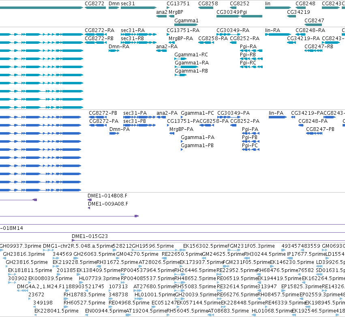Select the Pgi-PC protein label
Image resolution: width=345 pixels, height=317 pixels.
click(250, 146)
